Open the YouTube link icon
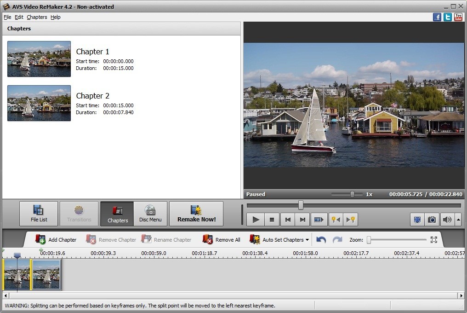Screen dimensions: 467x313 click(458, 17)
